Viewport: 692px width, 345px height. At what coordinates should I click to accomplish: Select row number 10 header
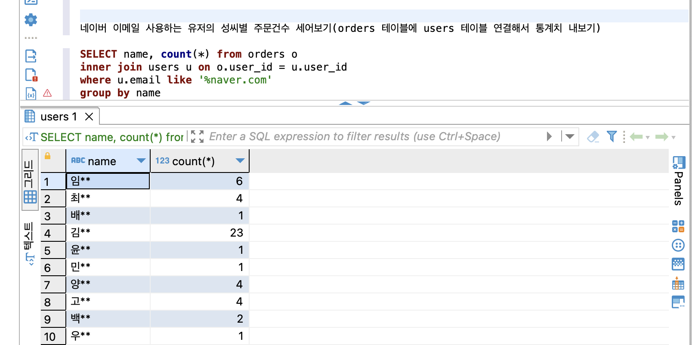[53, 336]
